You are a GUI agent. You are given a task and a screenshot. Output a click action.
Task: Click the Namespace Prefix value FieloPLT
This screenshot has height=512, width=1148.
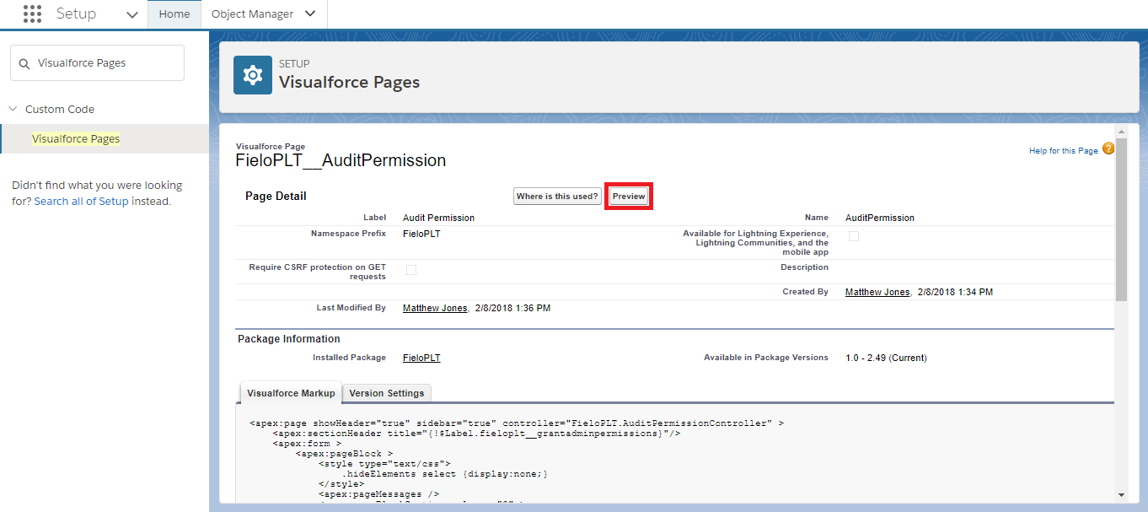421,234
